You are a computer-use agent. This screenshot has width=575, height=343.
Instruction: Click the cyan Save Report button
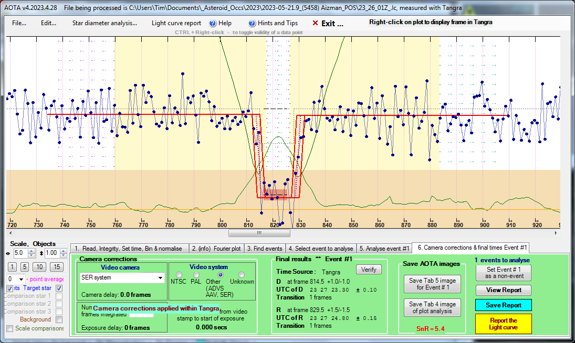(x=503, y=305)
